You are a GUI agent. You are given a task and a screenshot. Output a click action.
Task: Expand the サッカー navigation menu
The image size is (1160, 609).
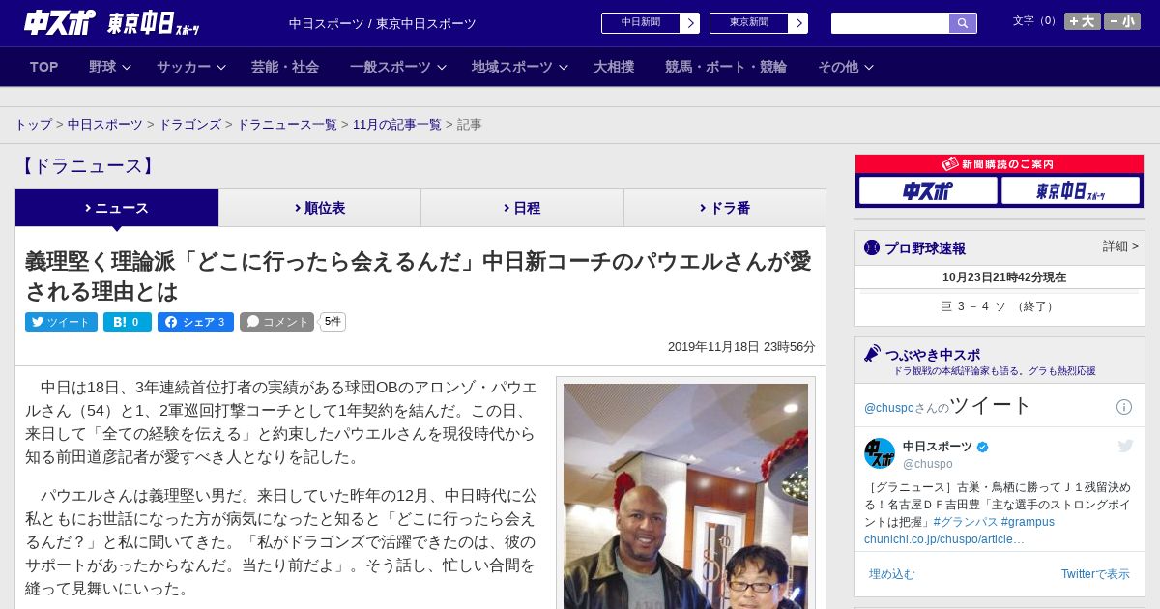(190, 67)
